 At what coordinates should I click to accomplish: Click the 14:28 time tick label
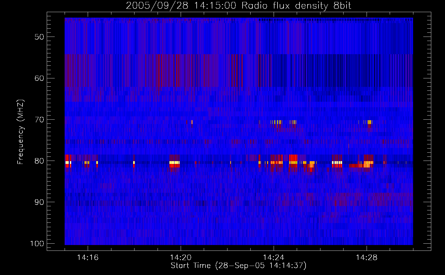367,258
